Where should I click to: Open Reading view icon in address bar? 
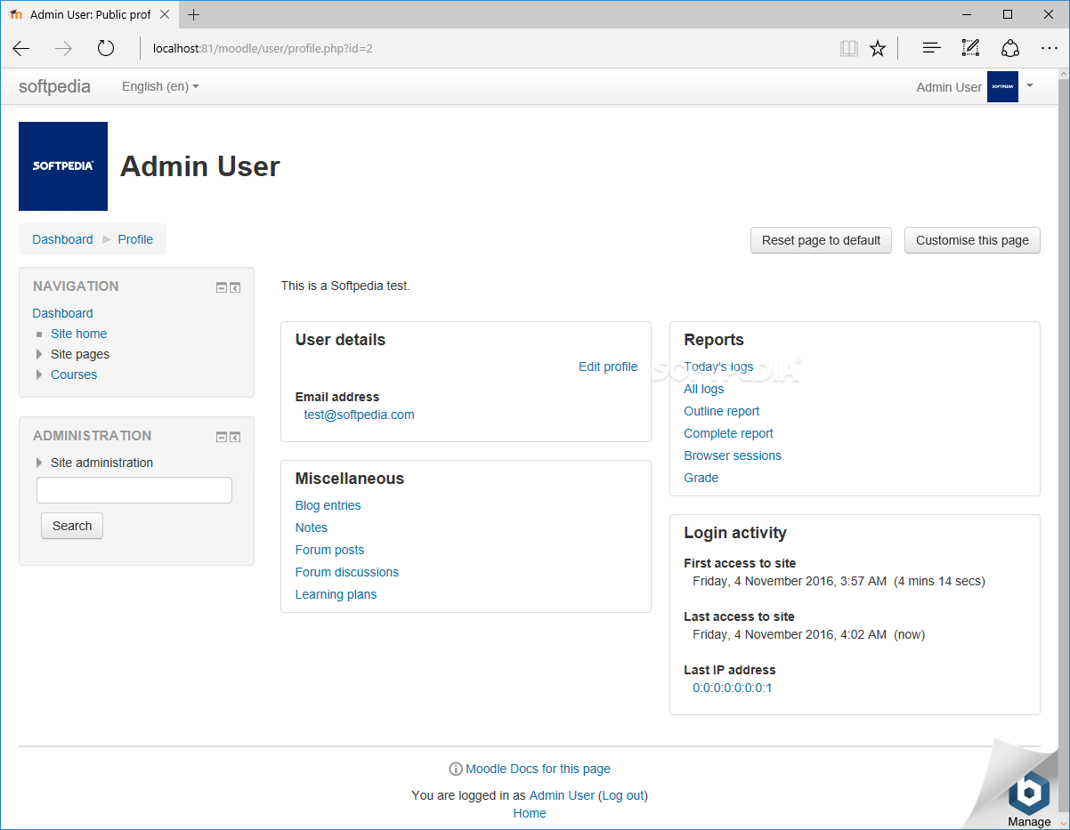click(849, 48)
